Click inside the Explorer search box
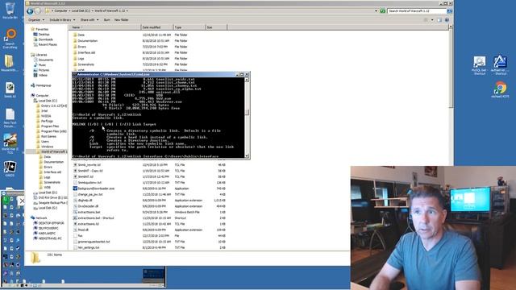Viewport: 516px width, 290px height. pos(417,11)
